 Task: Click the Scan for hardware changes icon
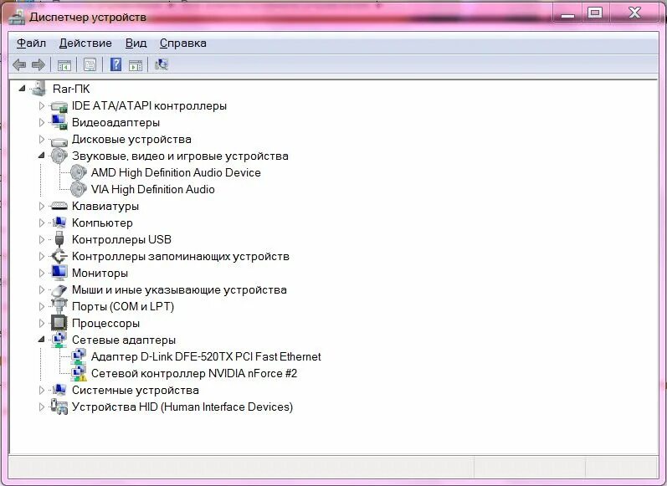click(x=162, y=64)
